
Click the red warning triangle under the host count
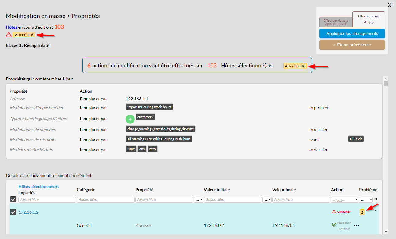pos(9,35)
